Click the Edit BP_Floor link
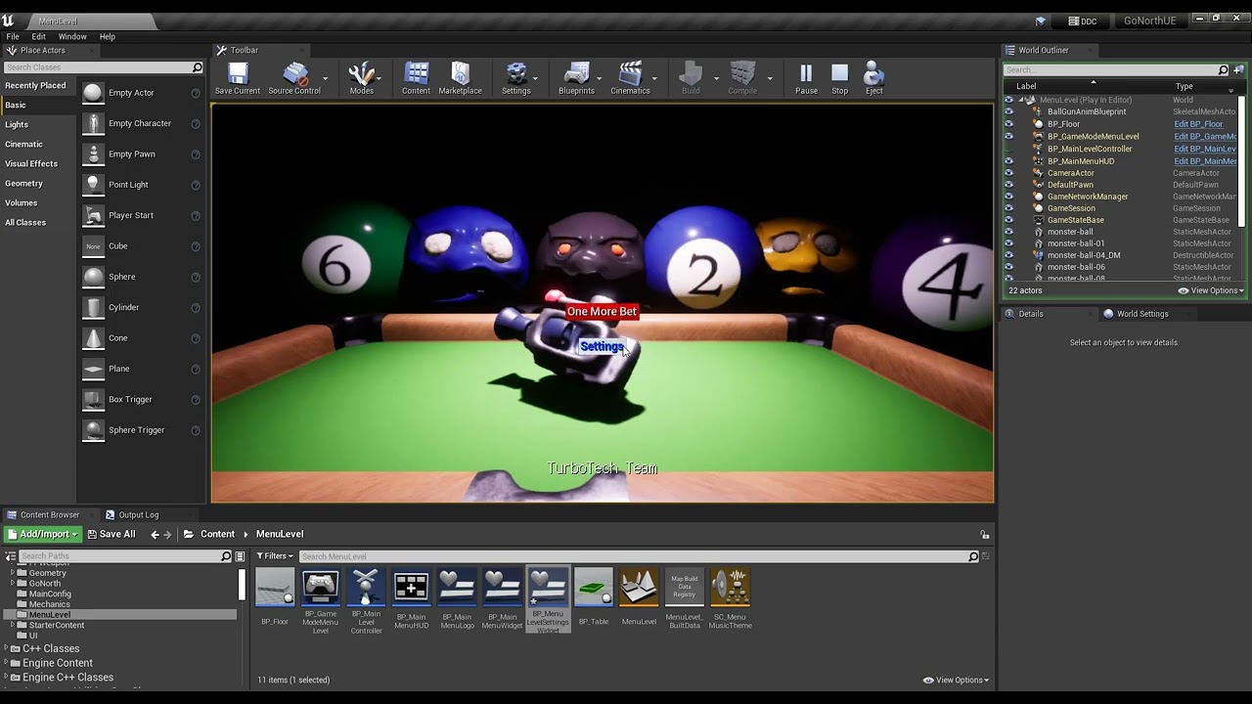The image size is (1252, 704). 1198,124
